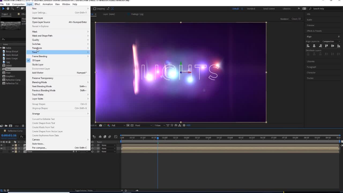
Task: Select the Hand tool
Action: (8, 9)
